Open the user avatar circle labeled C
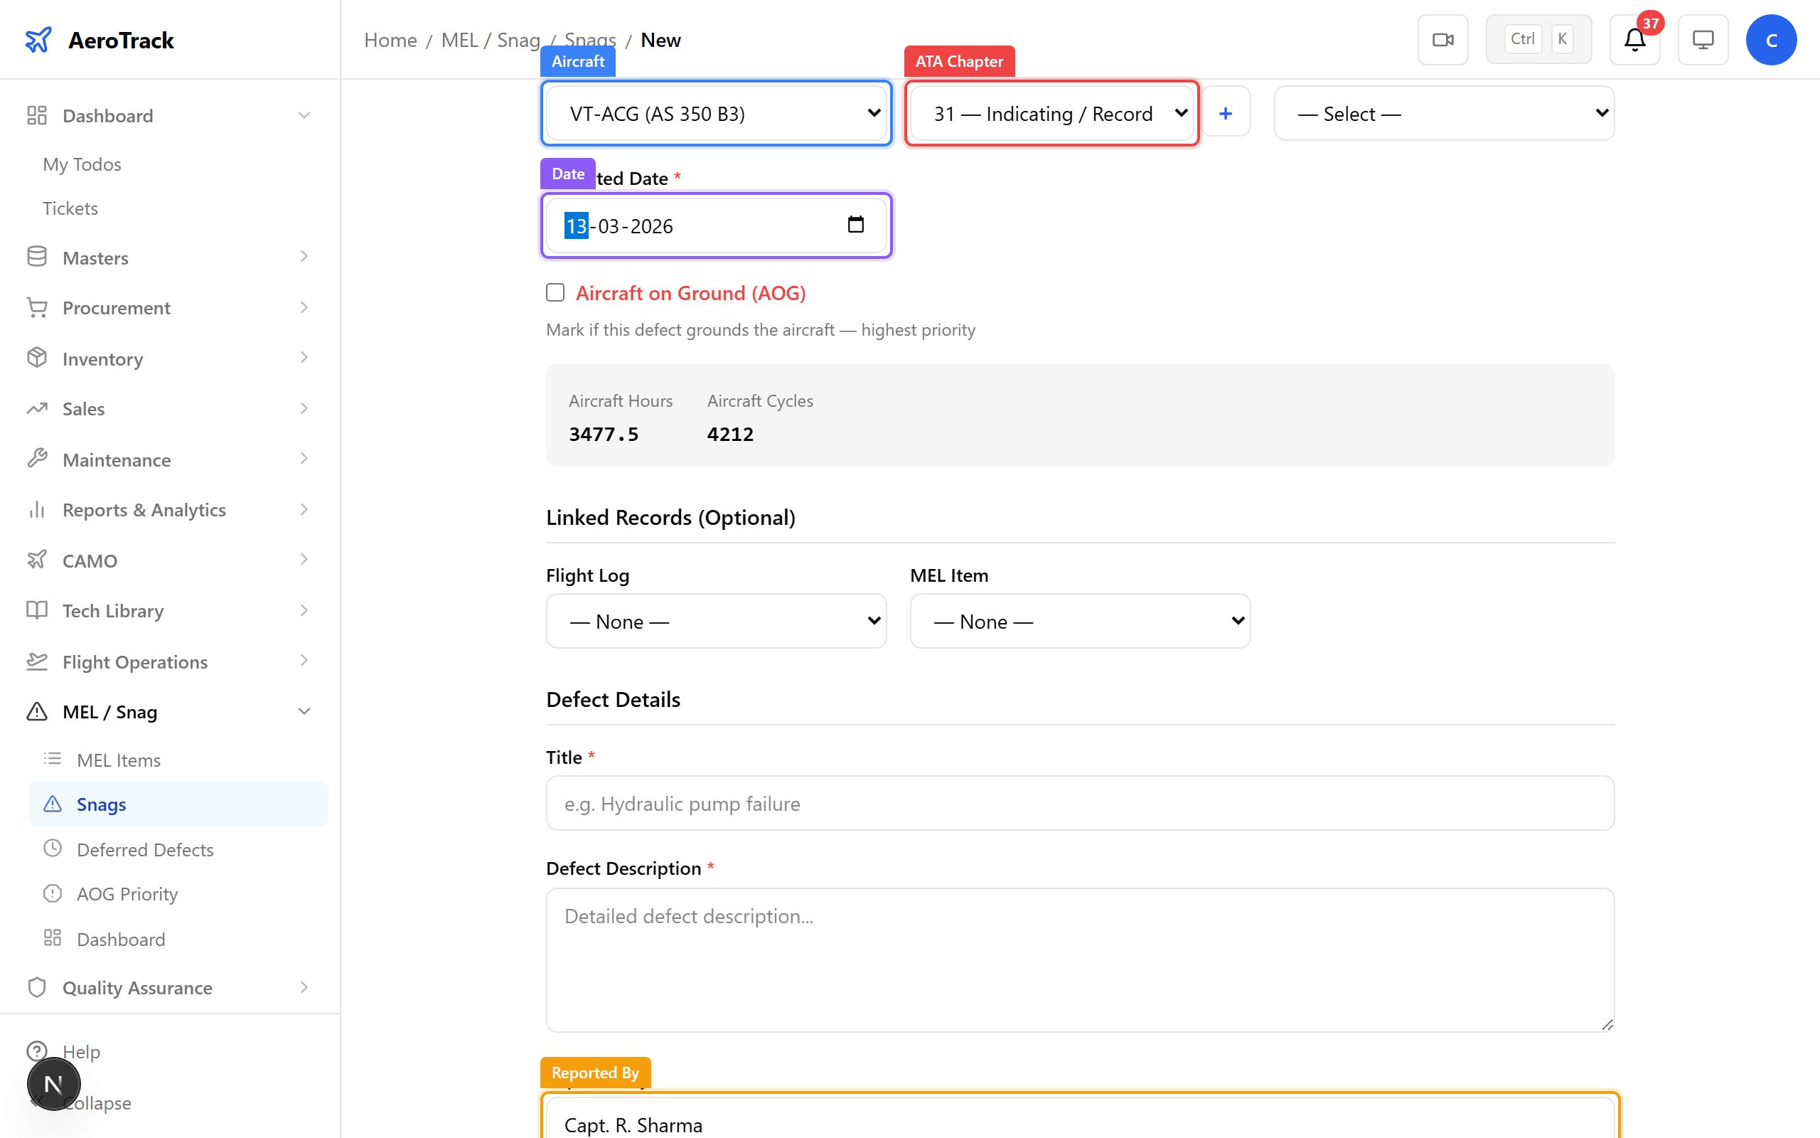Image resolution: width=1820 pixels, height=1138 pixels. click(1771, 39)
